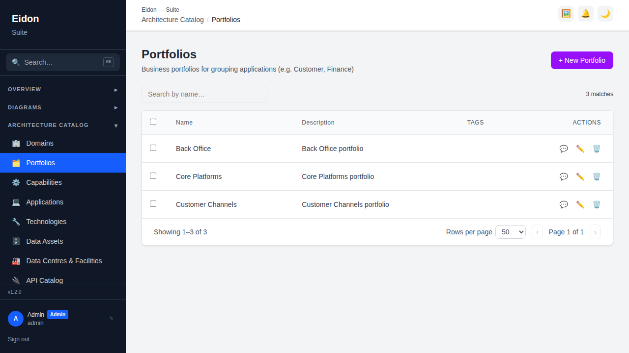Focus the Search by name field
This screenshot has height=353, width=629.
coord(204,94)
